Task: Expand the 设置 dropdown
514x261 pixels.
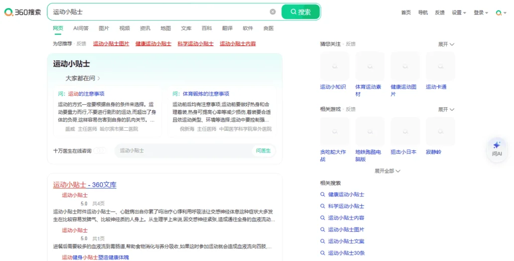Action: [459, 13]
